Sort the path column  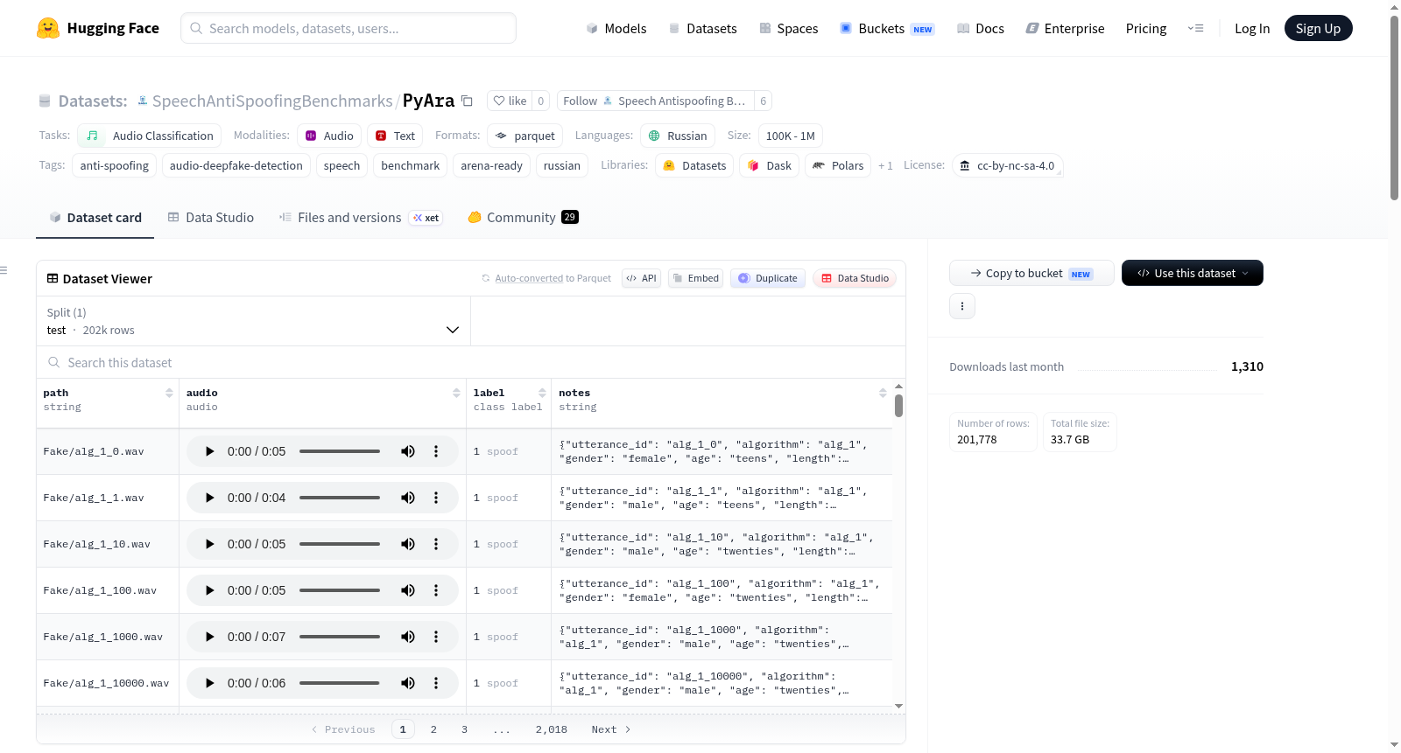pyautogui.click(x=169, y=394)
